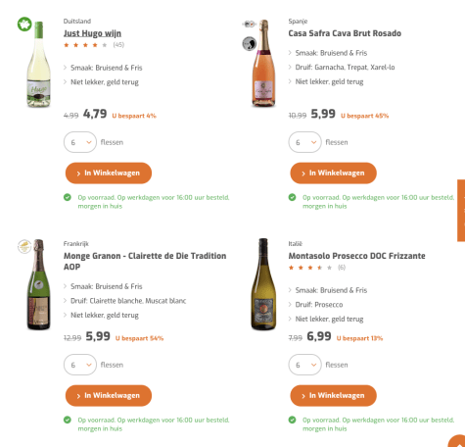465x447 pixels.
Task: Add Just Hugo wijn to Winkelwagen
Action: tap(109, 174)
